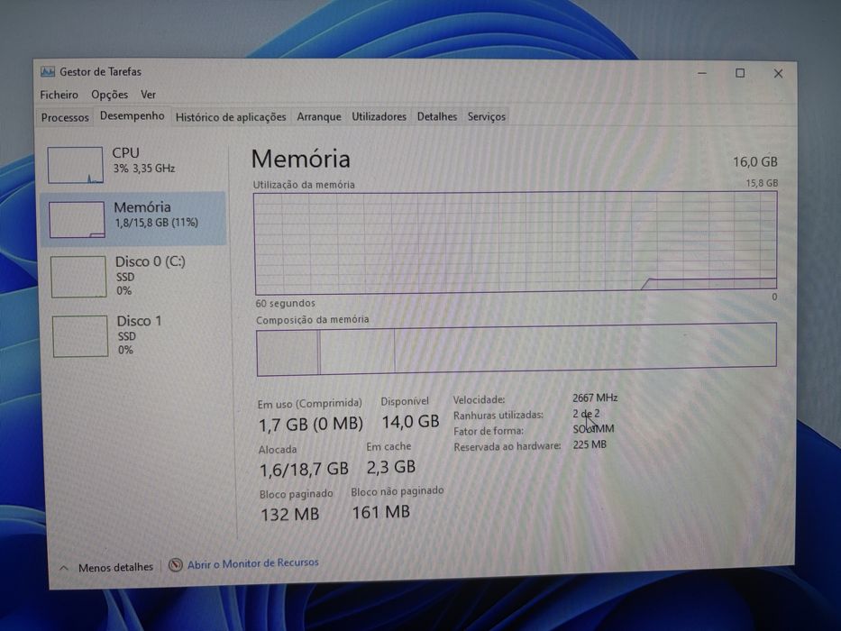Select Disco 1 SSD in sidebar
Viewport: 841px width, 631px height.
pyautogui.click(x=134, y=335)
